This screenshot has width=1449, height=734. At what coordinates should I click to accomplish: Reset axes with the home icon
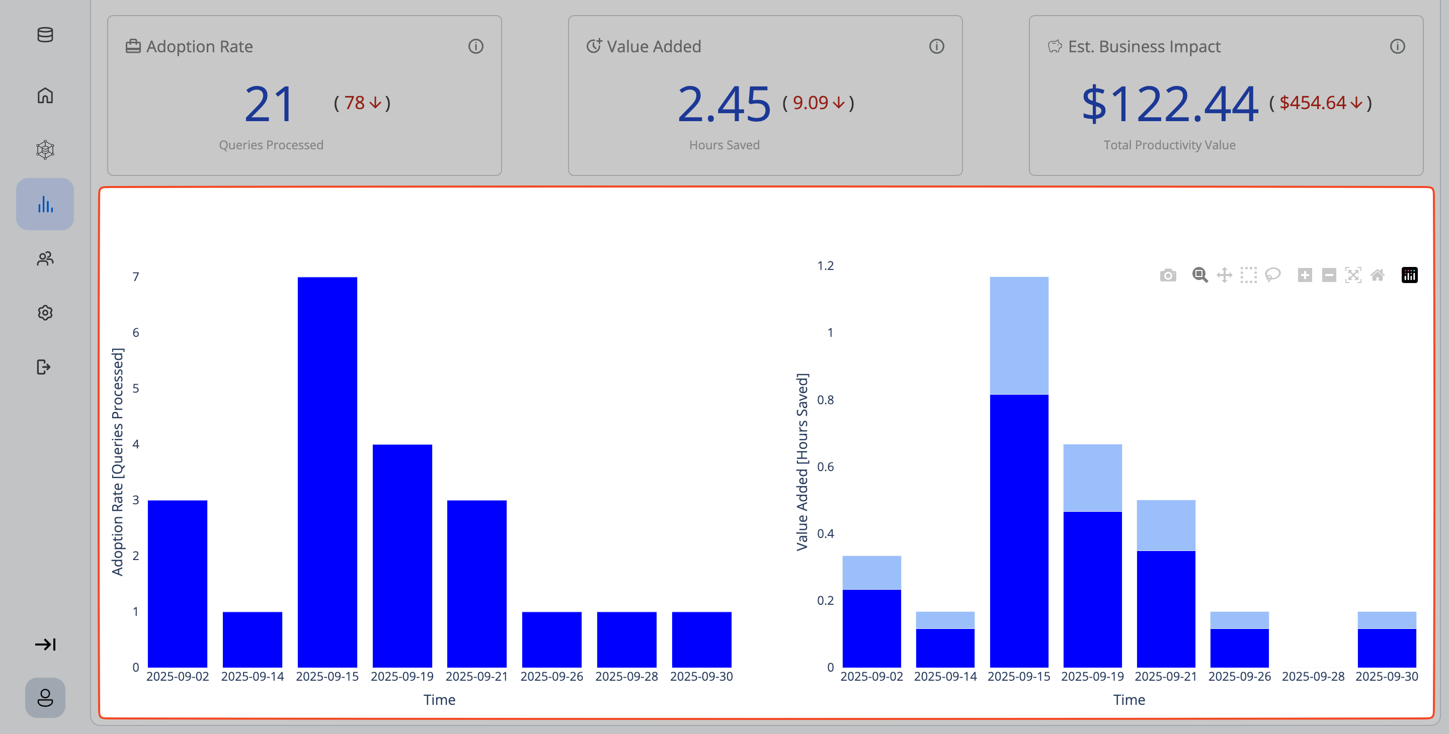pos(1377,276)
